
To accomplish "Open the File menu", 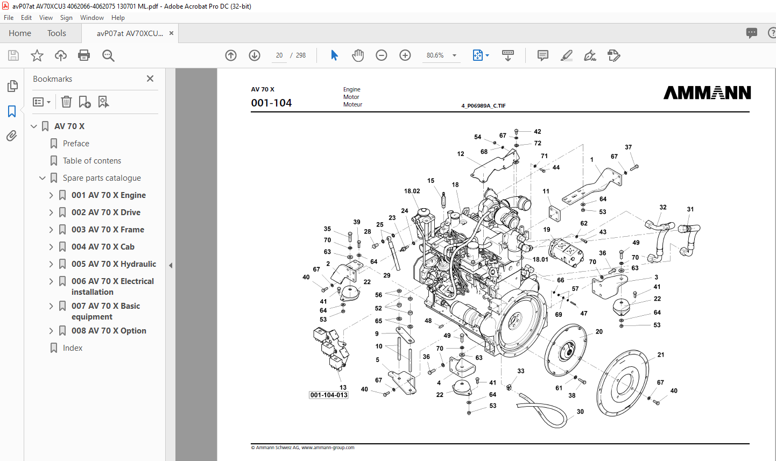I will coord(9,18).
